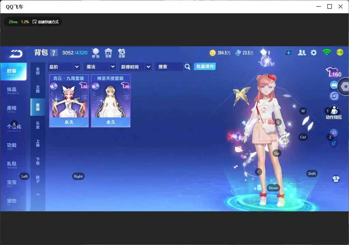Screen dimensions: 349x245
Task: Click the 创建快捷方式 shortcut icon
Action: 34,22
